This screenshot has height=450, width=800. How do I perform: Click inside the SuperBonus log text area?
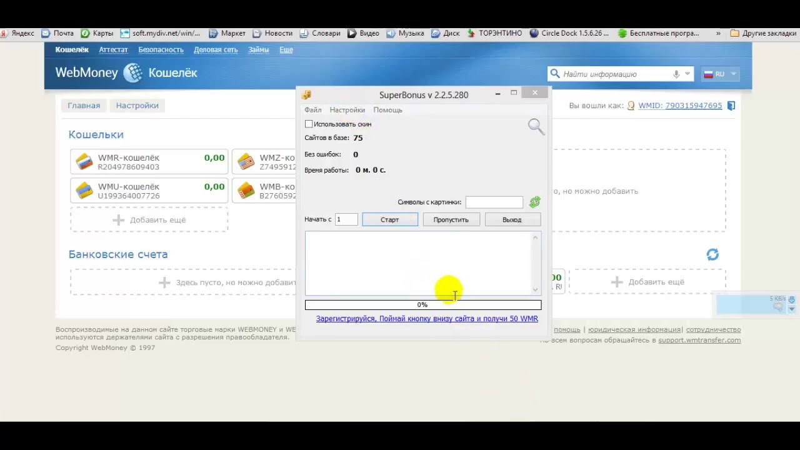(418, 263)
